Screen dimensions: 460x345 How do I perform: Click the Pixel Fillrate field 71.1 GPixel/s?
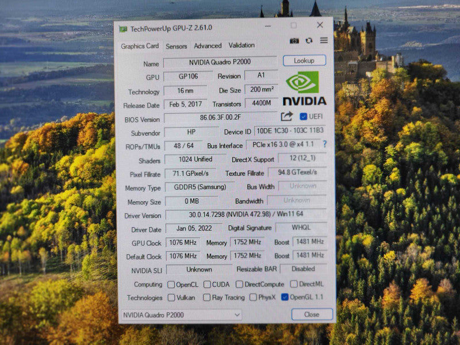[x=190, y=174]
